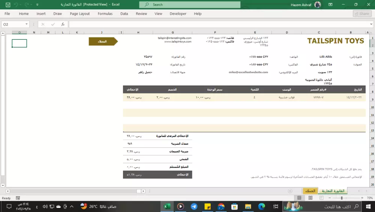Image resolution: width=375 pixels, height=212 pixels.
Task: Switch to Page Break Preview icon
Action: pyautogui.click(x=321, y=198)
